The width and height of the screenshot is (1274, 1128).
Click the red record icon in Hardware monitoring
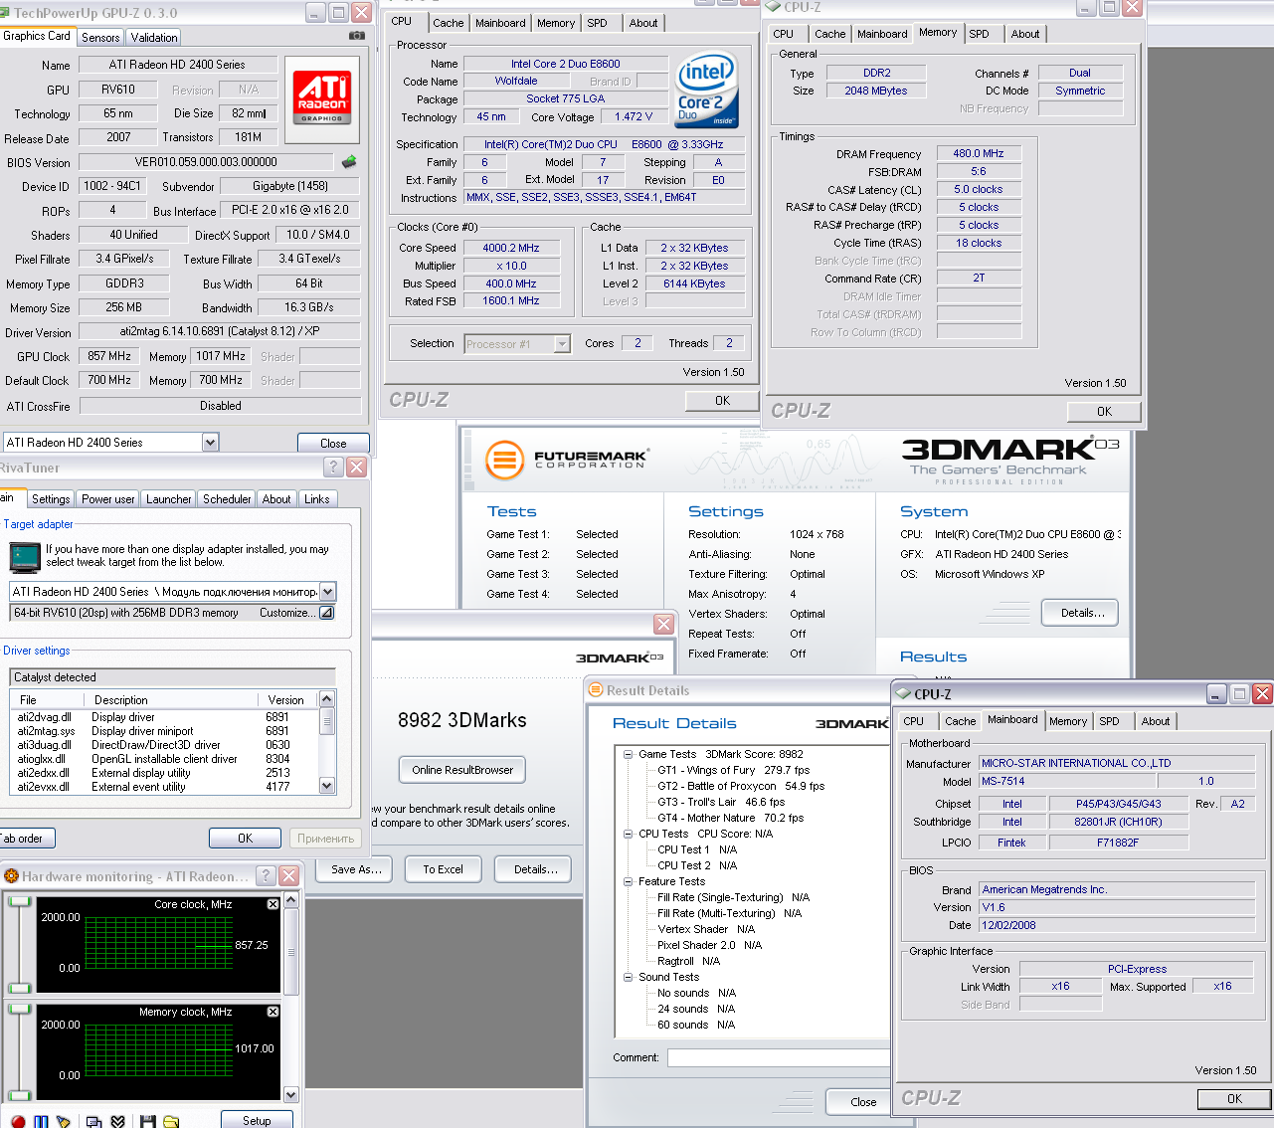pyautogui.click(x=18, y=1122)
